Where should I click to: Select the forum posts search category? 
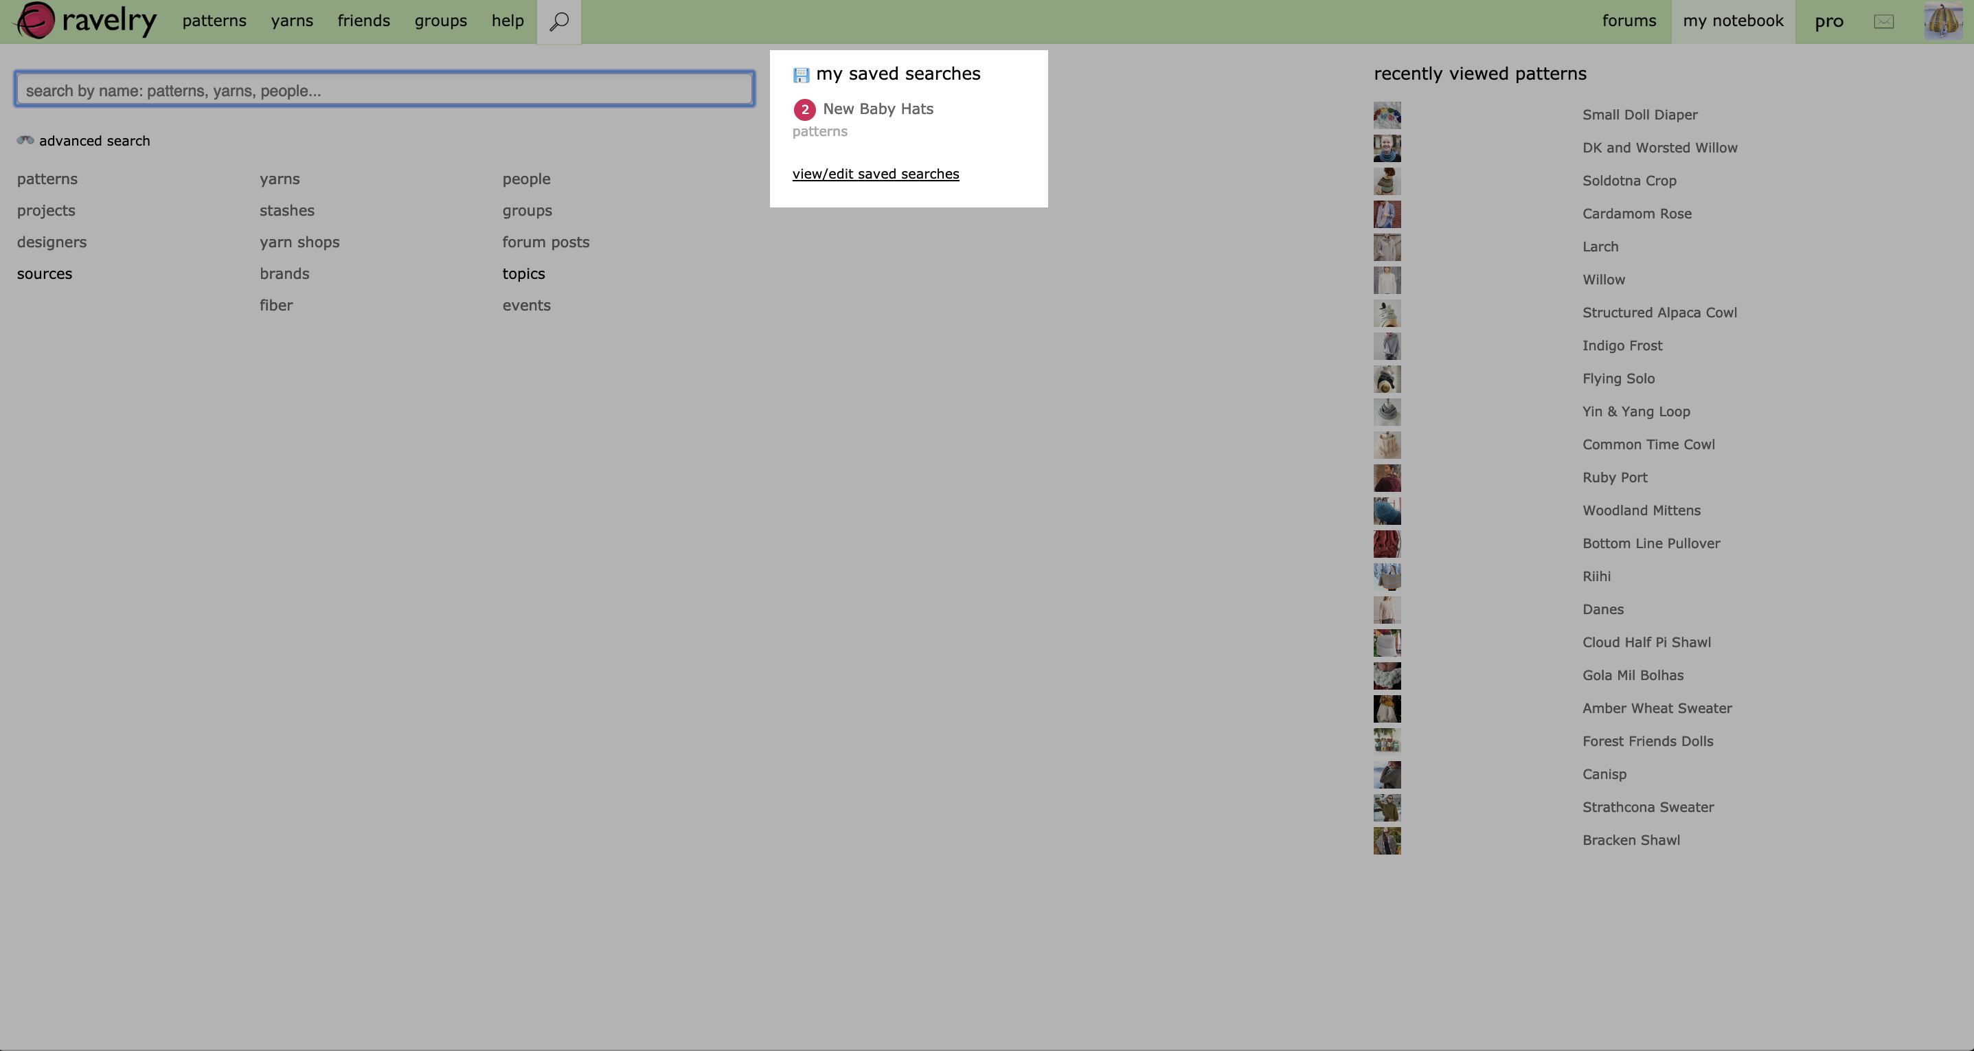click(546, 242)
